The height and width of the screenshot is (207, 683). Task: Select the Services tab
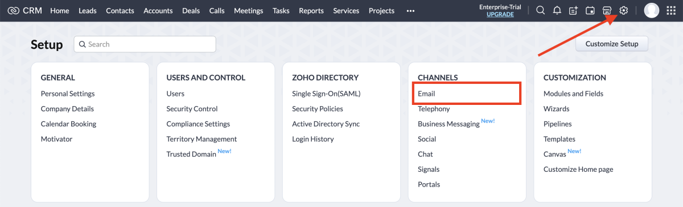tap(346, 11)
